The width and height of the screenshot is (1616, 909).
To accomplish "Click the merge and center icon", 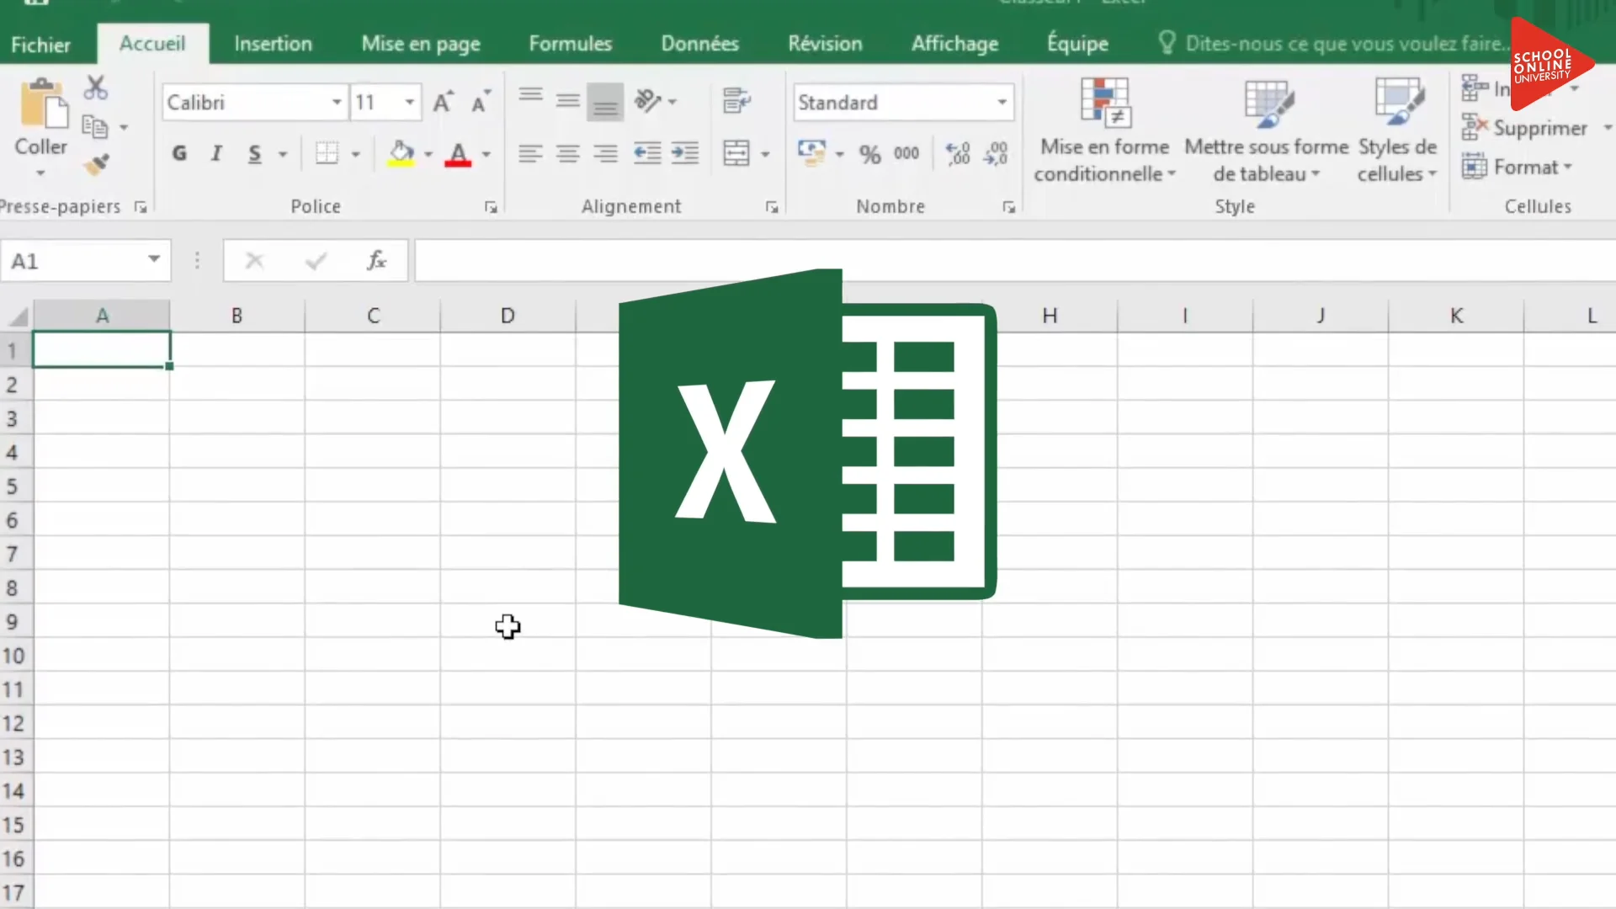I will (x=736, y=153).
